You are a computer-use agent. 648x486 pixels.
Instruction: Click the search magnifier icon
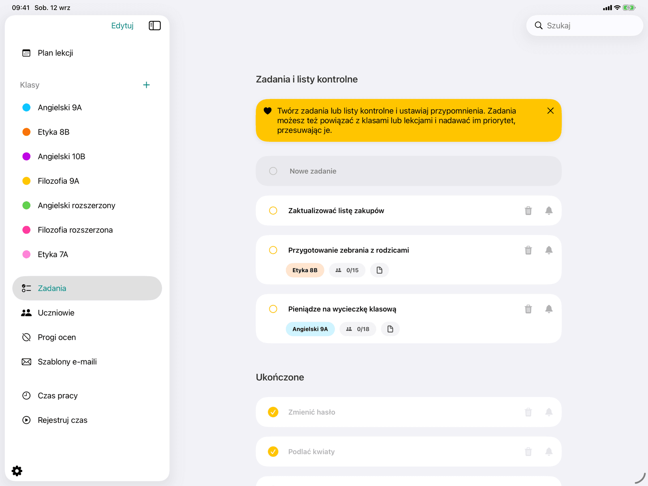coord(539,26)
